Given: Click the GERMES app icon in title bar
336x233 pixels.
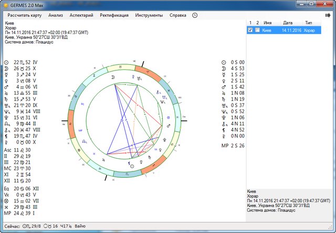Looking at the screenshot, I should point(5,4).
